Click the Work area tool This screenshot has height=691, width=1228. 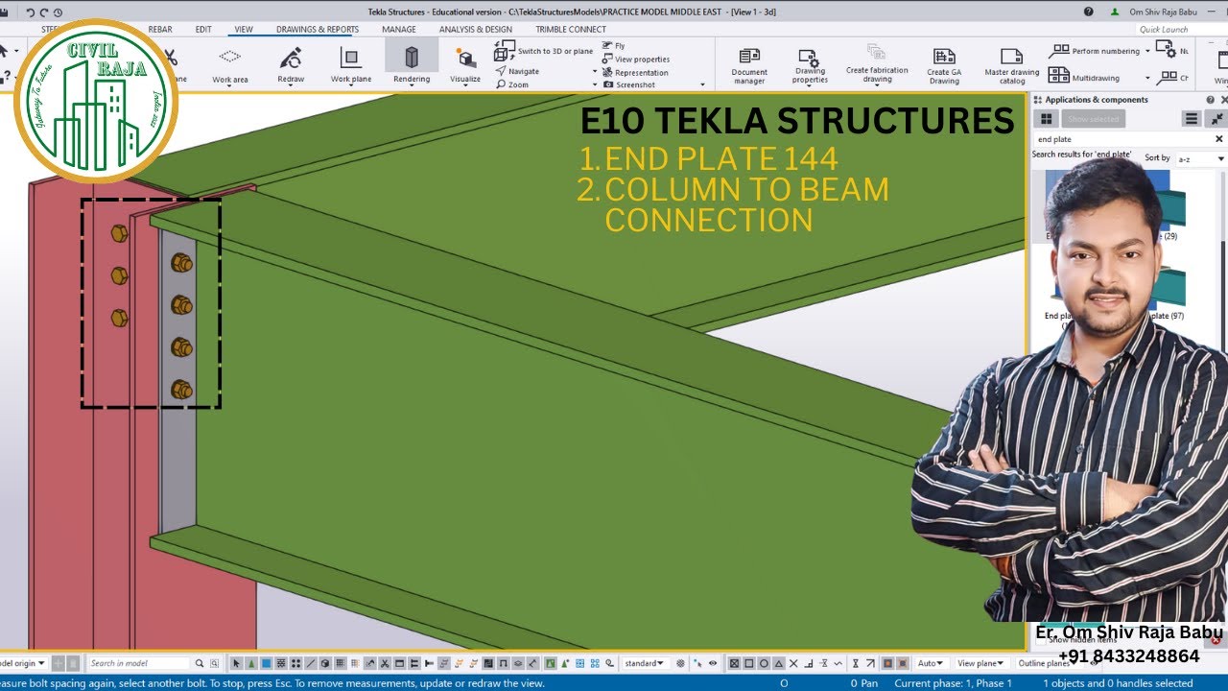point(230,64)
